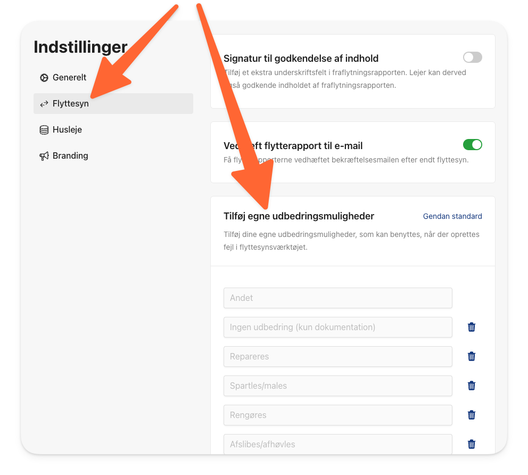This screenshot has height=475, width=528.
Task: Click the arrows icon beside Flyttesyn
Action: (x=44, y=104)
